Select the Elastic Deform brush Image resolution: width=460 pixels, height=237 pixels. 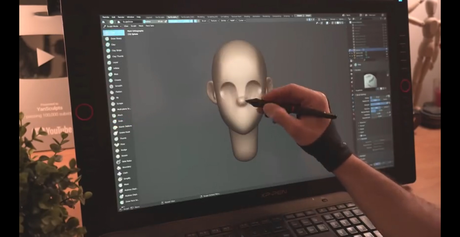(122, 126)
